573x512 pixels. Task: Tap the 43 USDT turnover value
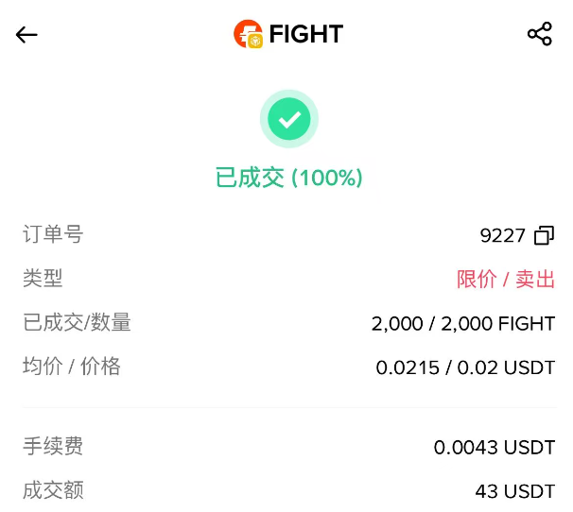pyautogui.click(x=515, y=491)
